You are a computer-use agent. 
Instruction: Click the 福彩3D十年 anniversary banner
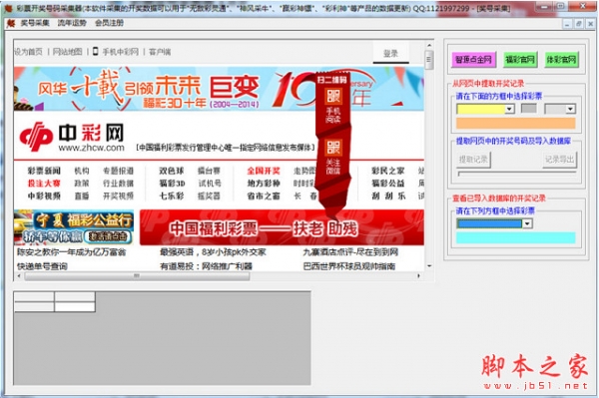219,89
